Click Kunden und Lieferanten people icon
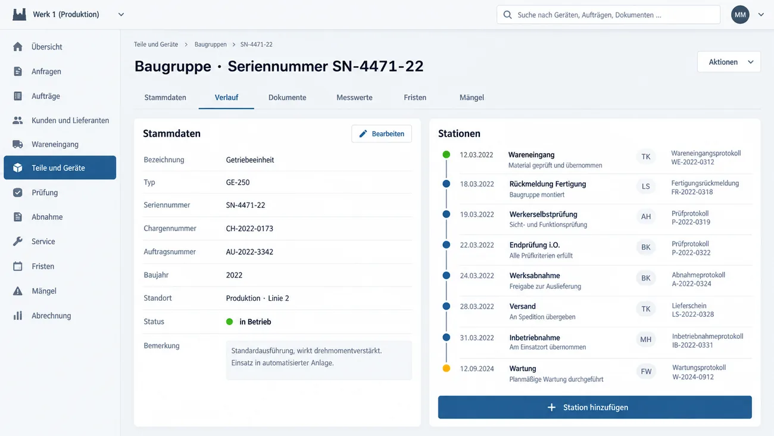Viewport: 774px width, 436px height. [18, 120]
